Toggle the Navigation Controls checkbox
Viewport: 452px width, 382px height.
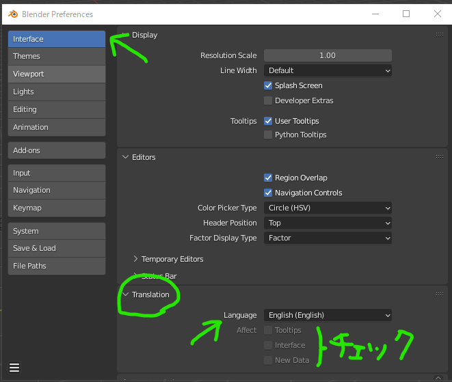click(268, 193)
